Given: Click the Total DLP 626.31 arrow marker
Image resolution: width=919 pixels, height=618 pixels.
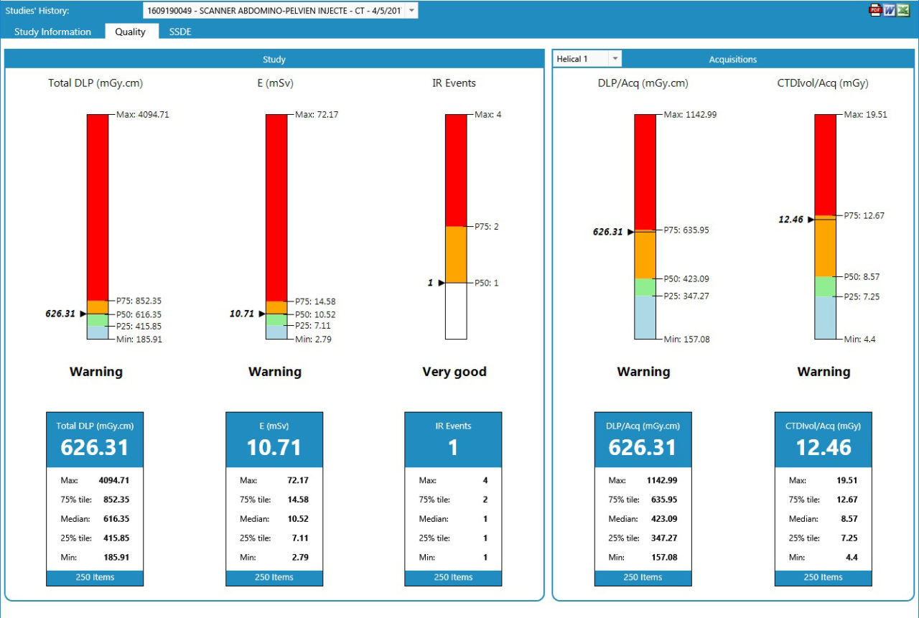Looking at the screenshot, I should 83,314.
